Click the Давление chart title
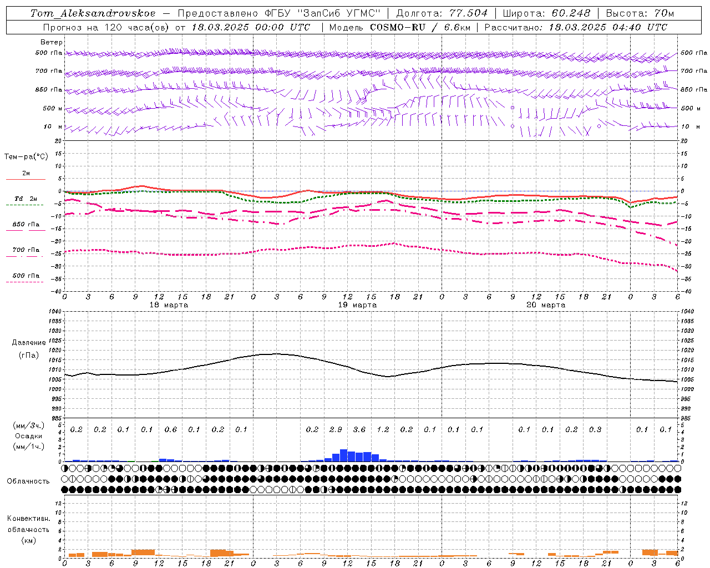Image resolution: width=710 pixels, height=568 pixels. pyautogui.click(x=29, y=343)
